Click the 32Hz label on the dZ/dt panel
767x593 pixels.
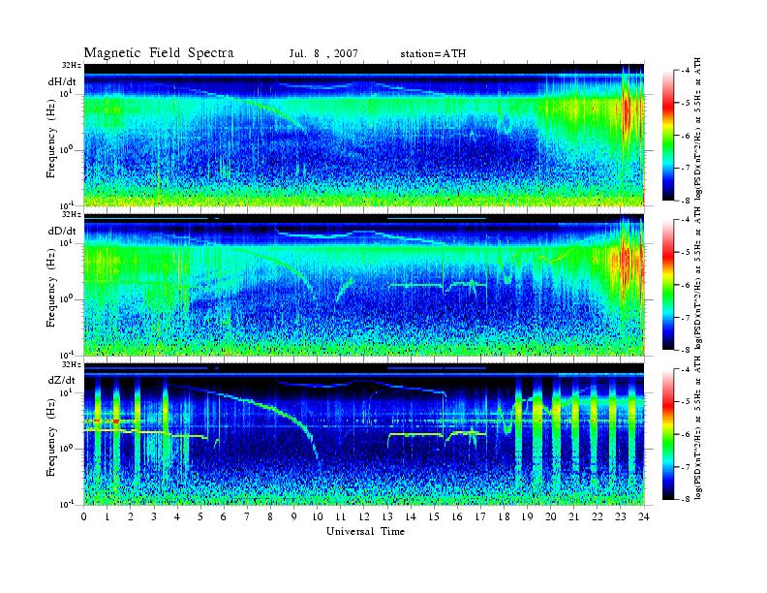71,364
